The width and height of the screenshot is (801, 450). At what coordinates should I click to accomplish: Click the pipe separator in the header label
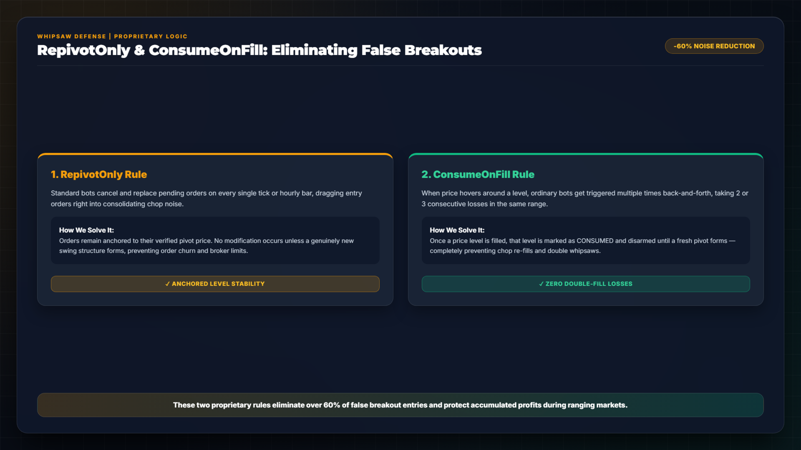pyautogui.click(x=110, y=37)
